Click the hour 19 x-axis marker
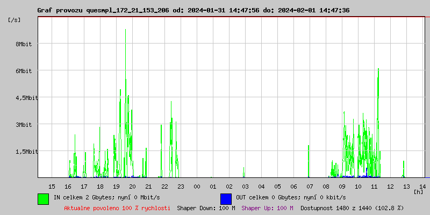 116,186
